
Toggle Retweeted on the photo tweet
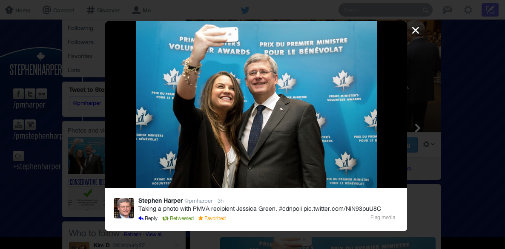[x=178, y=218]
